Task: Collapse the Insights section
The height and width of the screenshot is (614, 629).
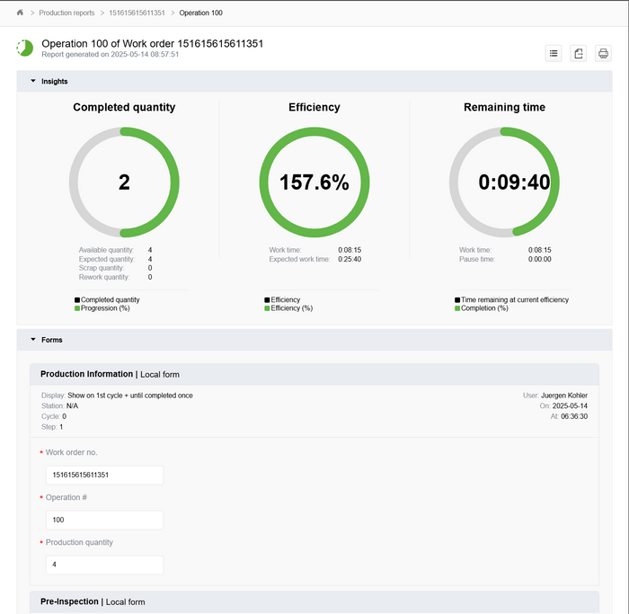Action: click(34, 81)
